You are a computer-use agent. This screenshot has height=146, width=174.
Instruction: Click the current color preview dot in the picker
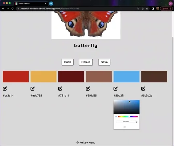116,117
